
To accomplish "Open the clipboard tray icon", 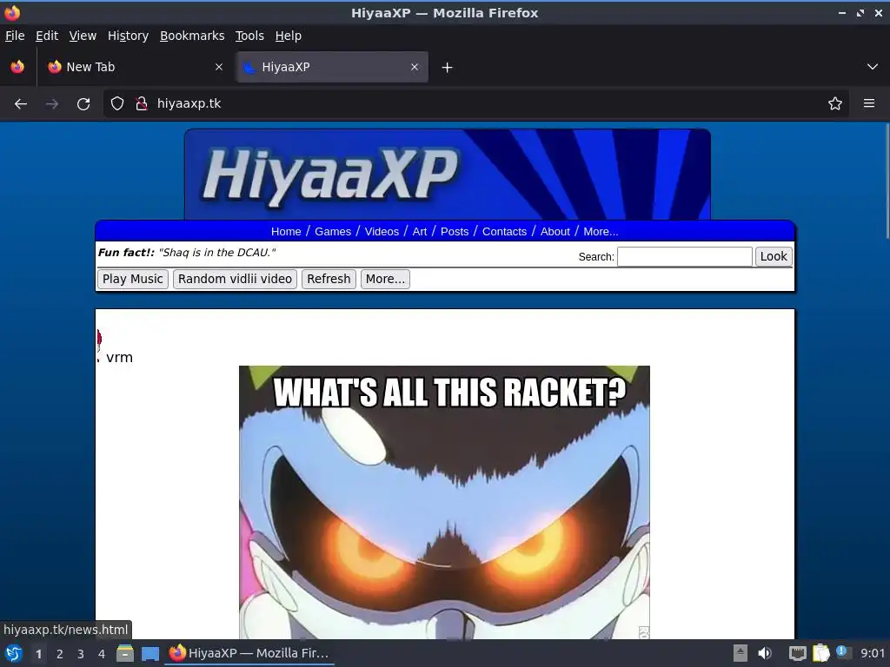I will pyautogui.click(x=820, y=653).
